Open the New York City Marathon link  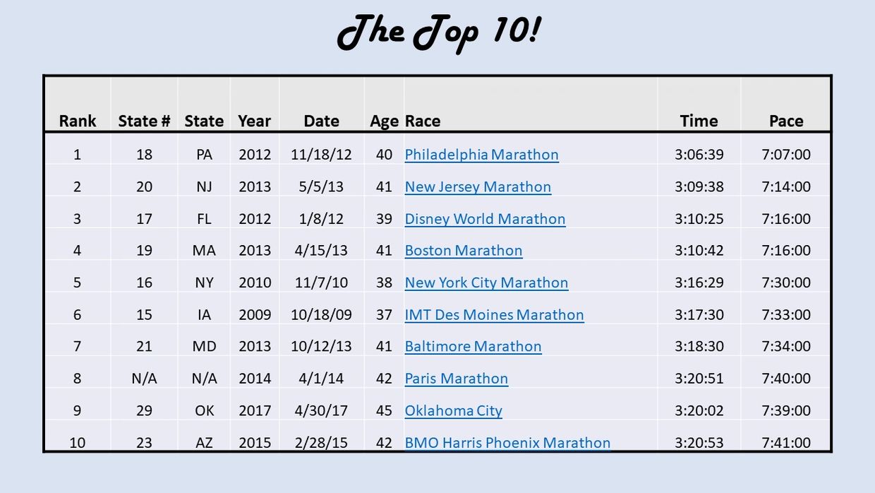486,283
